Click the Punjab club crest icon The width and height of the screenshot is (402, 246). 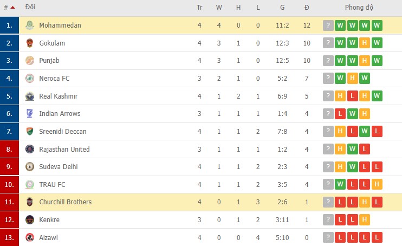tap(30, 61)
